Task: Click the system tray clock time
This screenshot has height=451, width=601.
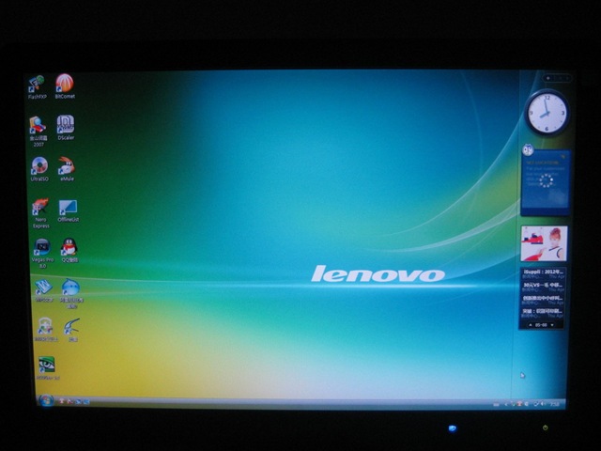Action: click(554, 404)
